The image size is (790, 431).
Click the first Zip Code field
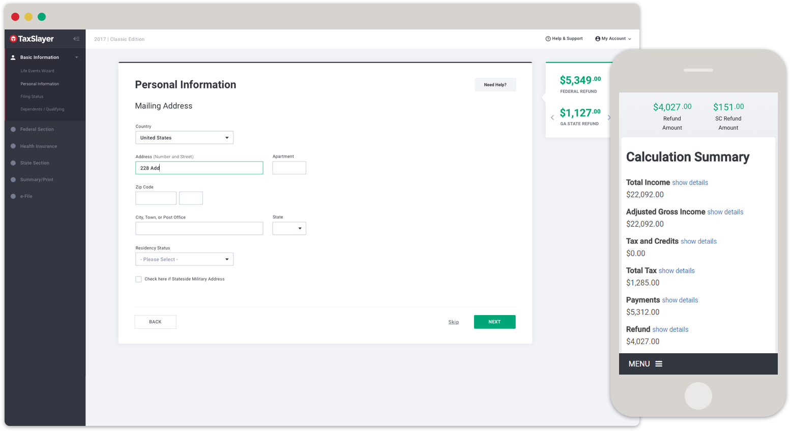[x=156, y=198]
